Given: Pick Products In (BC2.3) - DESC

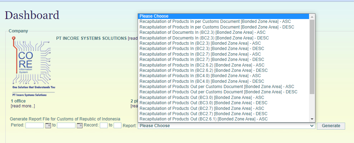Looking at the screenshot, I should 224,49.
